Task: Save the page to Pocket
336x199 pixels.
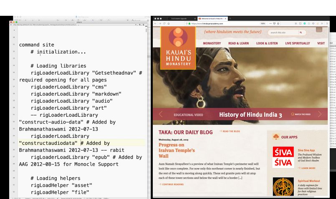Action: 274,23
